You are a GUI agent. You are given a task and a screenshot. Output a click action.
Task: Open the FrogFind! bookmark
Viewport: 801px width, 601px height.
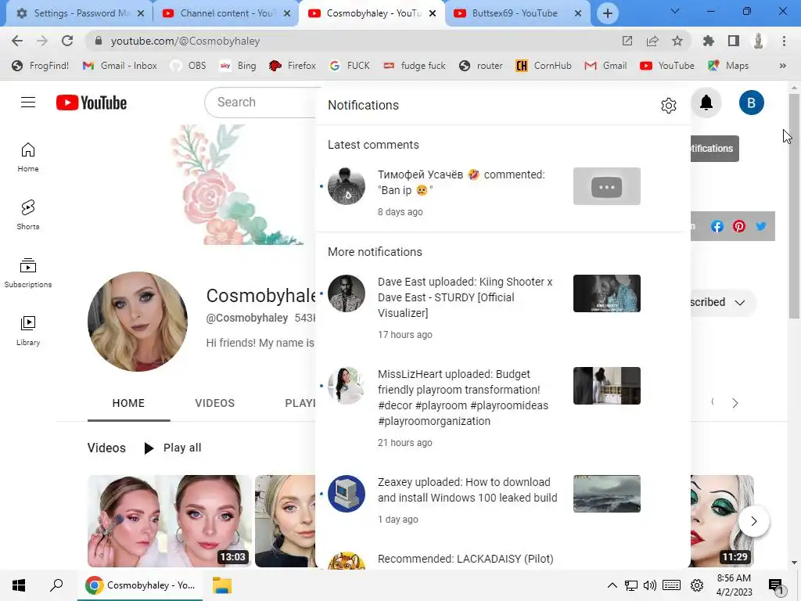coord(41,66)
